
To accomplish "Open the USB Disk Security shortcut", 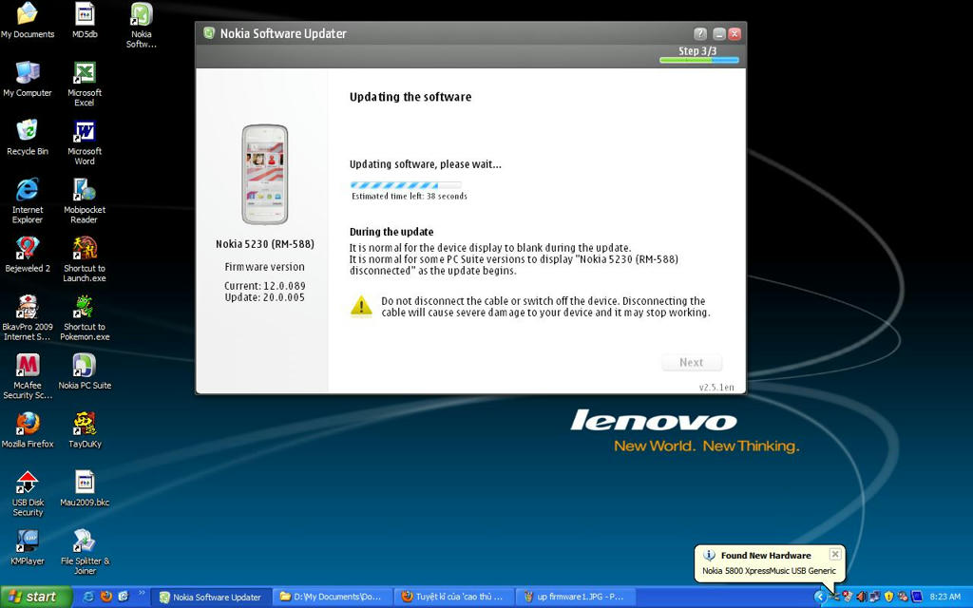I will click(28, 494).
